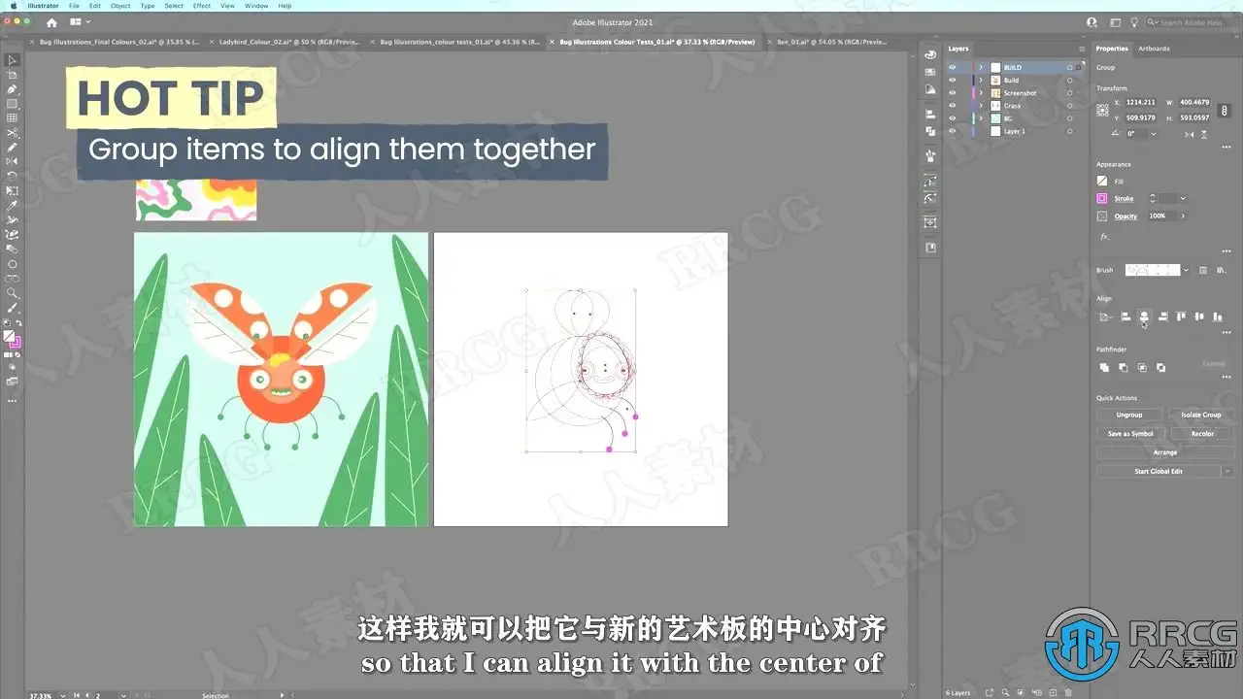Image resolution: width=1243 pixels, height=699 pixels.
Task: Select the Pen tool
Action: click(12, 89)
